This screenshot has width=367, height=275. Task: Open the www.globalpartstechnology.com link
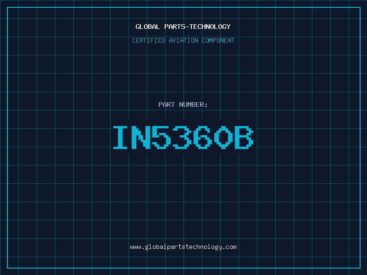coord(183,247)
